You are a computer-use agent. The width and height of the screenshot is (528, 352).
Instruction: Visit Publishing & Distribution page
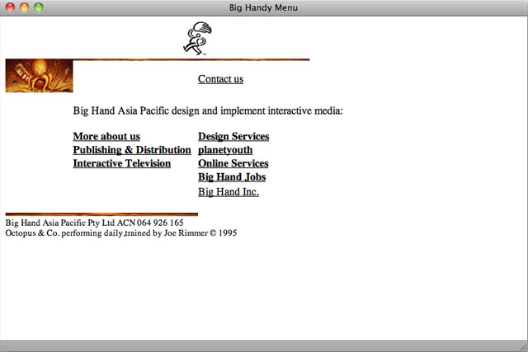click(x=132, y=150)
